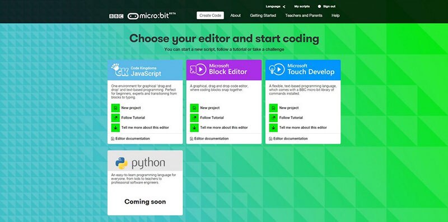Open the Create Code tab
The width and height of the screenshot is (448, 222).
coord(211,16)
